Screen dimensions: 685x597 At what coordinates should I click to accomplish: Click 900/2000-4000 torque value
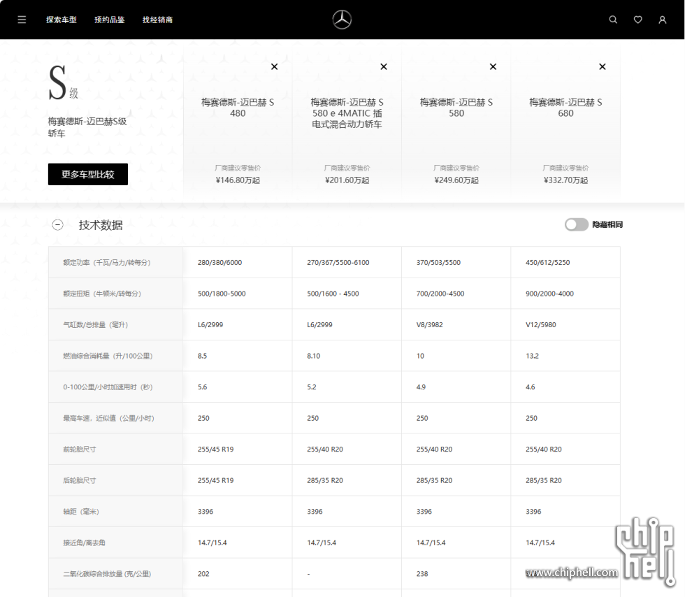[549, 294]
